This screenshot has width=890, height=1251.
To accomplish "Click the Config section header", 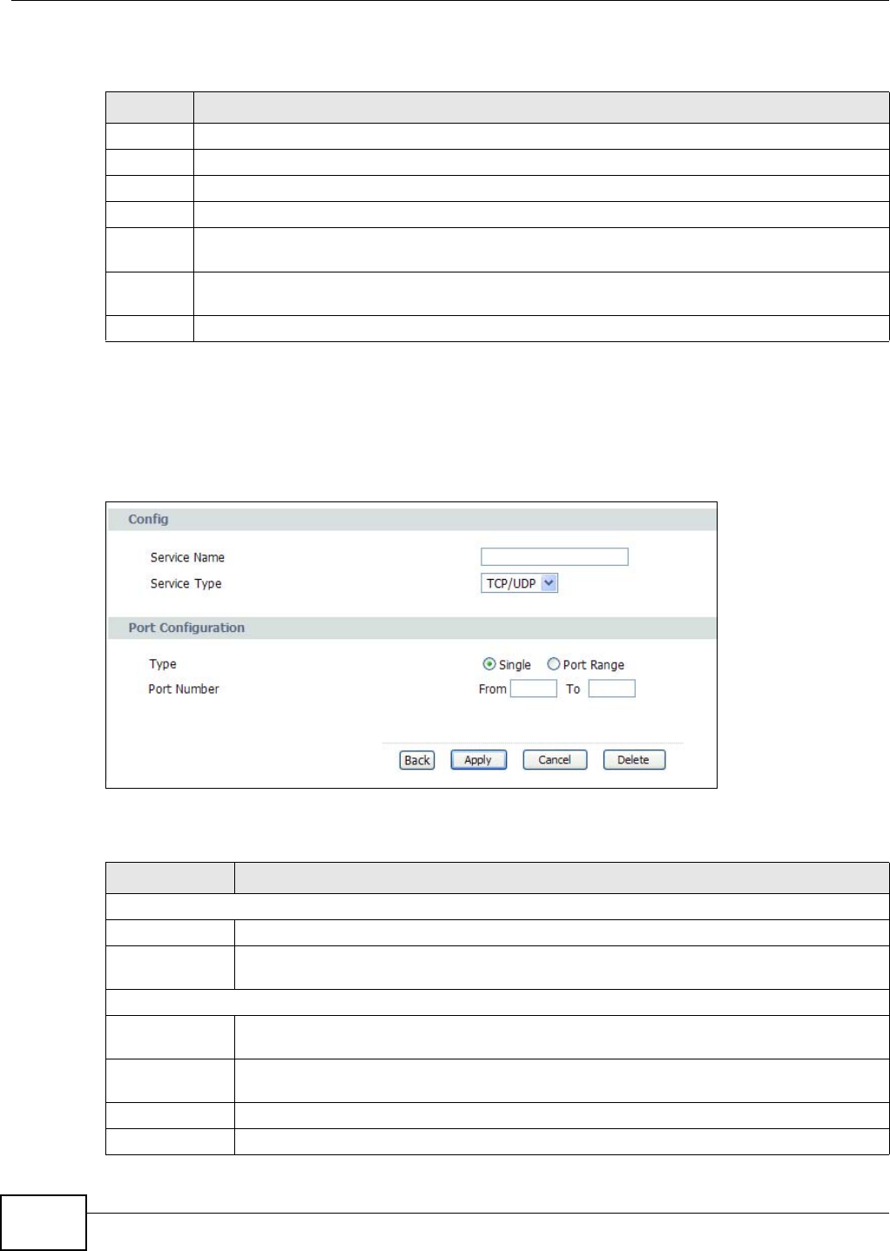I will (412, 520).
